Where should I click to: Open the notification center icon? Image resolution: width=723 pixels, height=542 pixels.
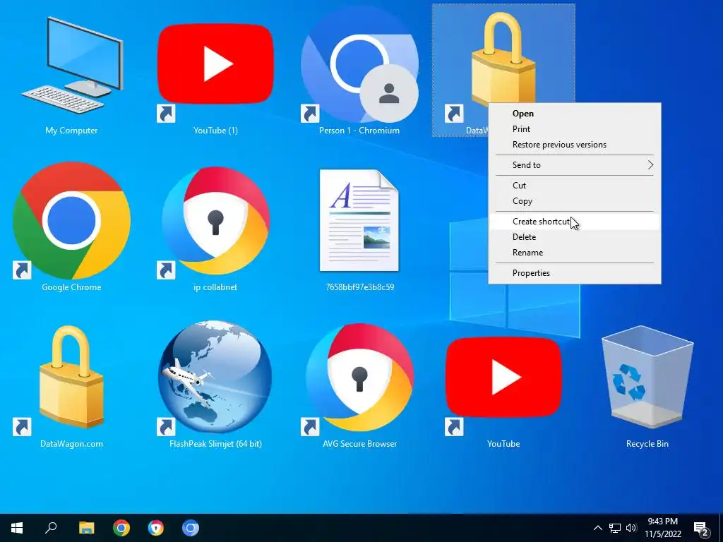pyautogui.click(x=701, y=529)
